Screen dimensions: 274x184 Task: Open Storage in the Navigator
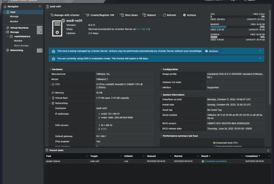point(14,32)
